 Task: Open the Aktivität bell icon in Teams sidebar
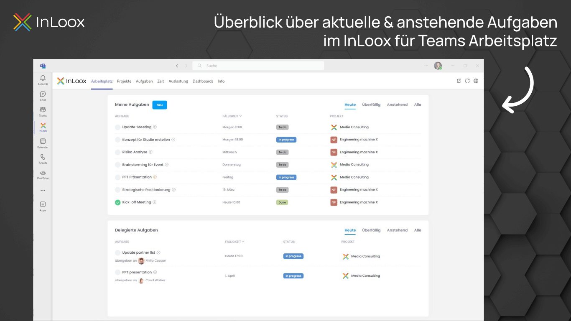click(x=43, y=79)
